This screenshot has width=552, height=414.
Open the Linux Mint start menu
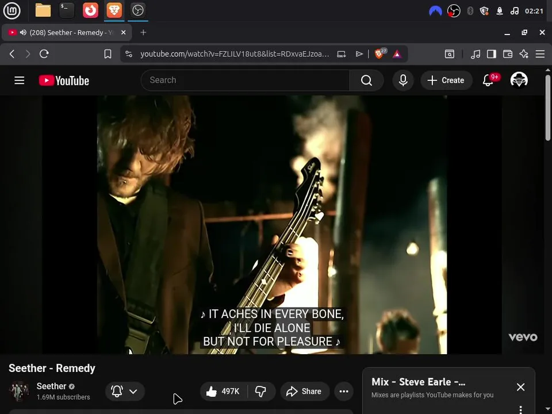[11, 10]
